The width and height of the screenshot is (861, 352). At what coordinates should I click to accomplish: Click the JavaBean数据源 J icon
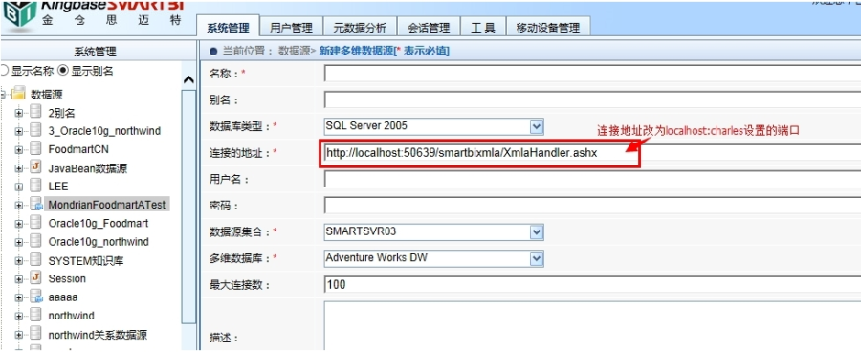tap(35, 167)
